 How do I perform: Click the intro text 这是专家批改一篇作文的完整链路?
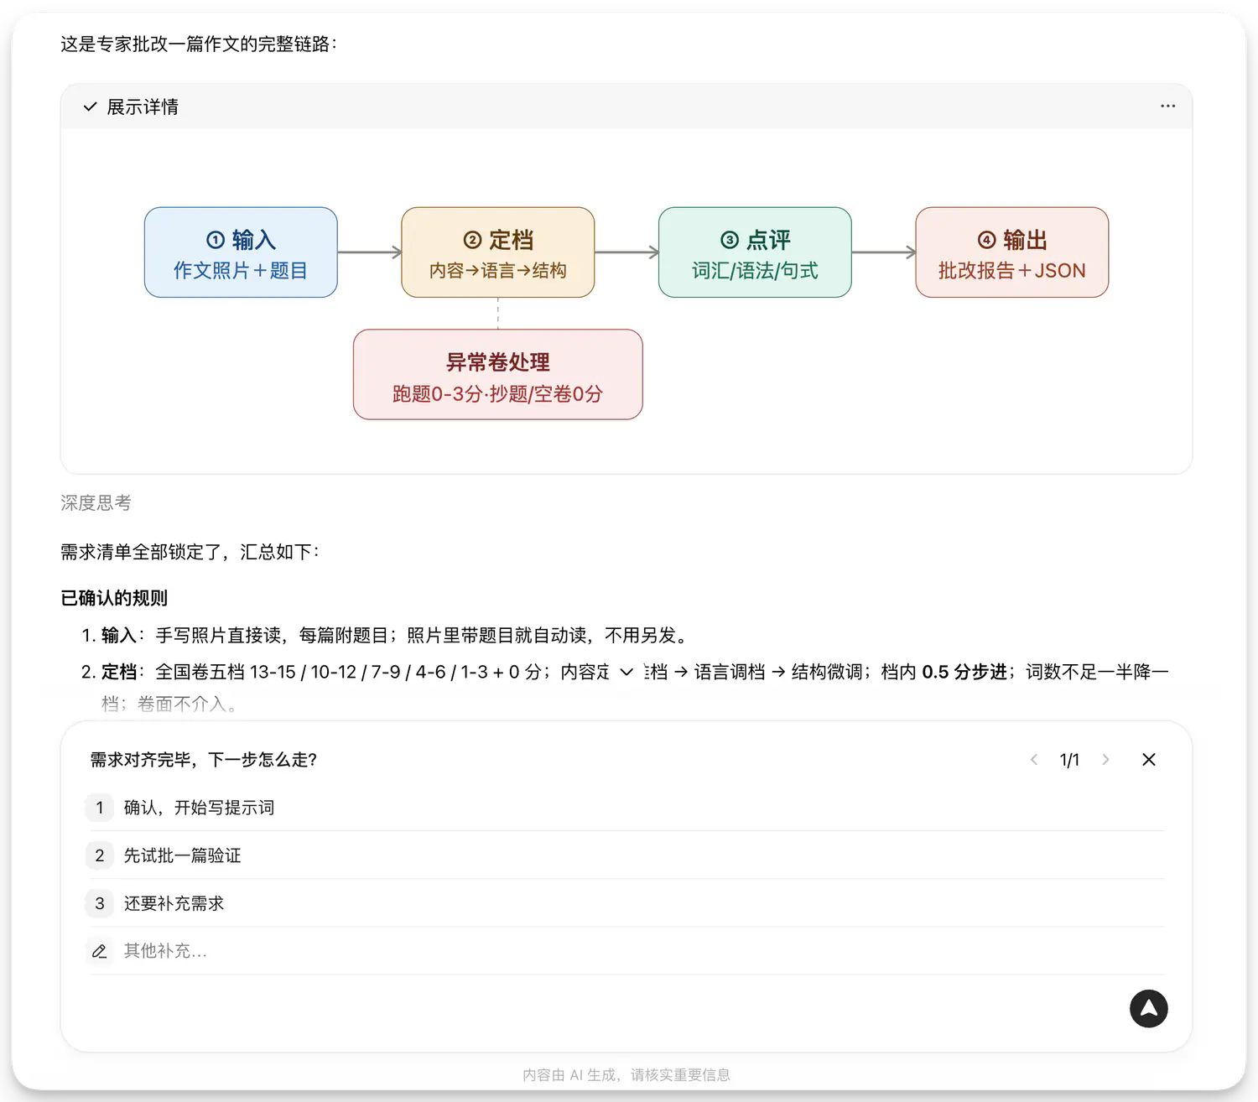pyautogui.click(x=199, y=44)
